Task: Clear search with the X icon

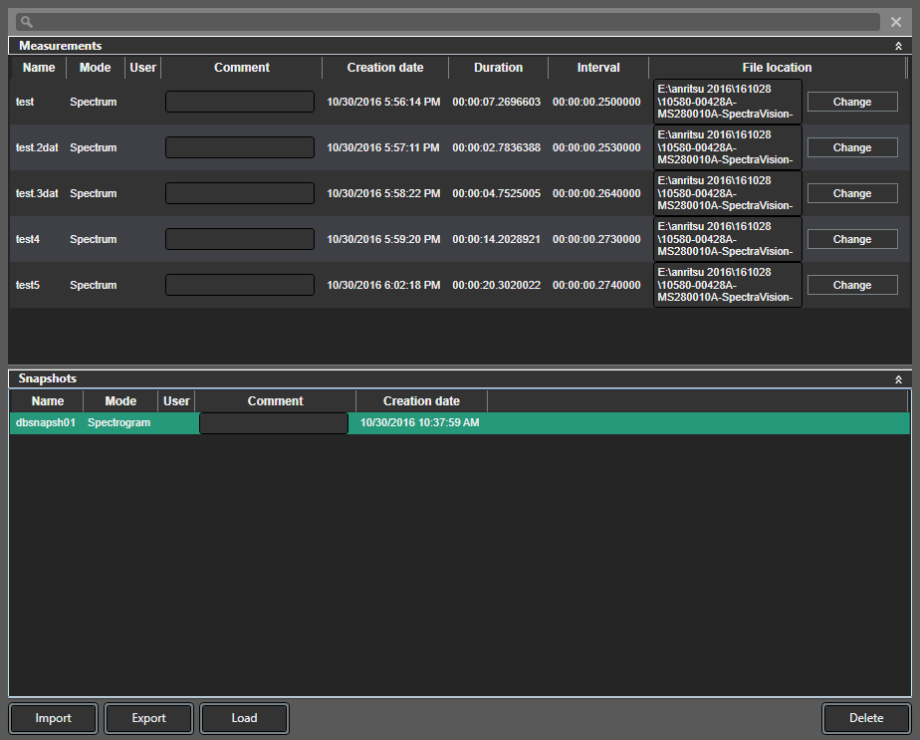Action: (896, 22)
